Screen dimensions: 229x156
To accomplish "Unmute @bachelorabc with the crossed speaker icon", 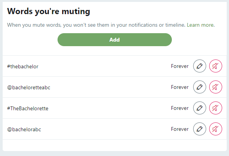I will coord(216,129).
